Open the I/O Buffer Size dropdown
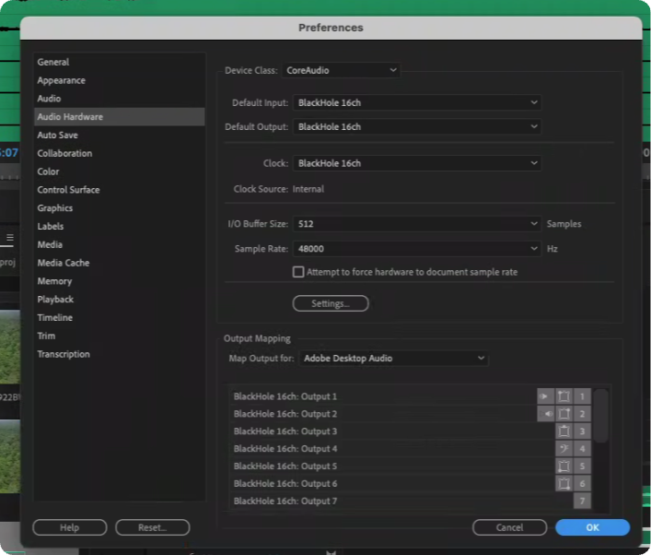 [x=417, y=224]
